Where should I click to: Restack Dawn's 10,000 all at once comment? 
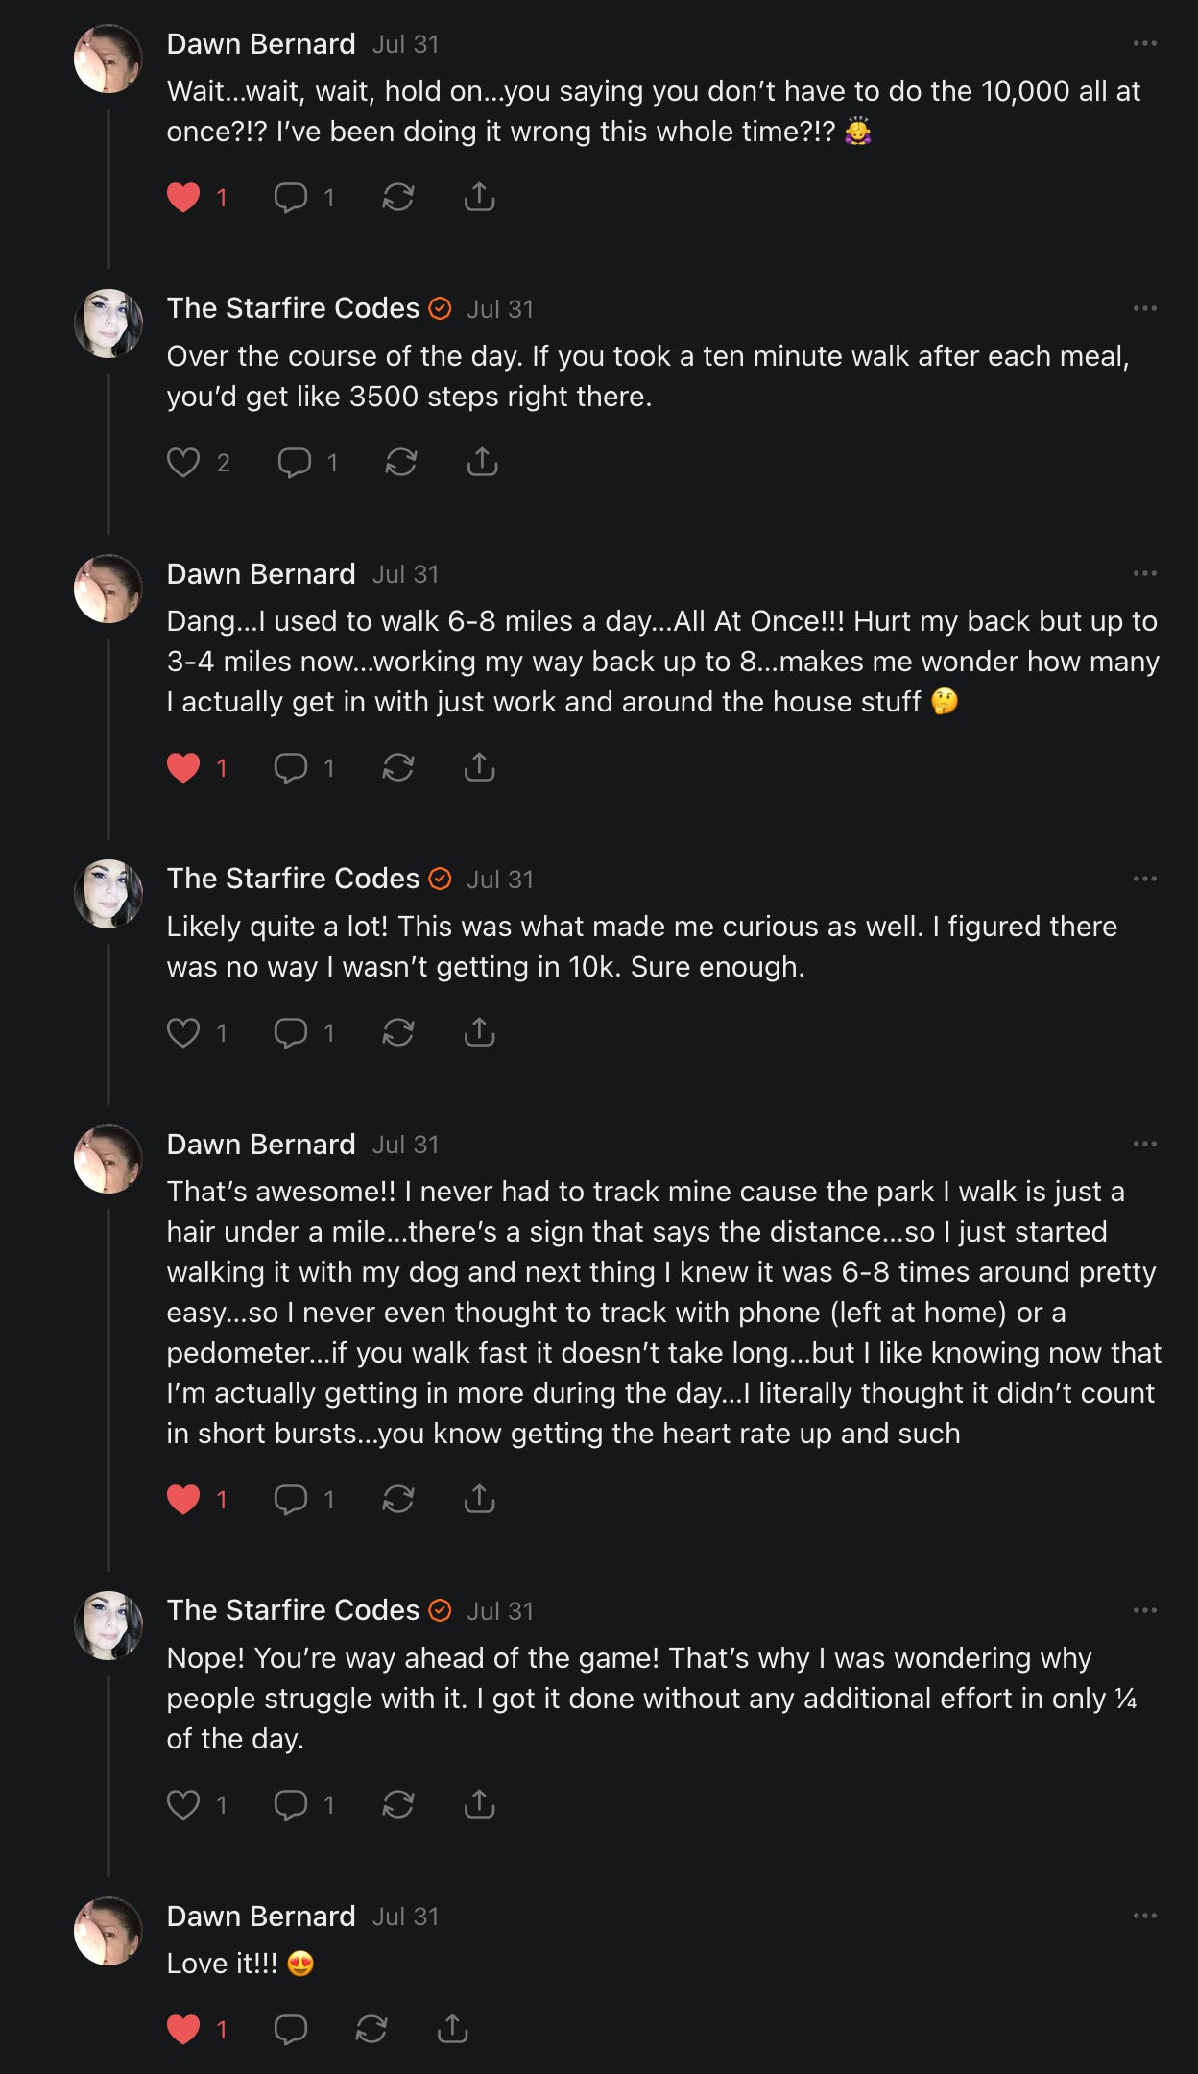tap(397, 198)
